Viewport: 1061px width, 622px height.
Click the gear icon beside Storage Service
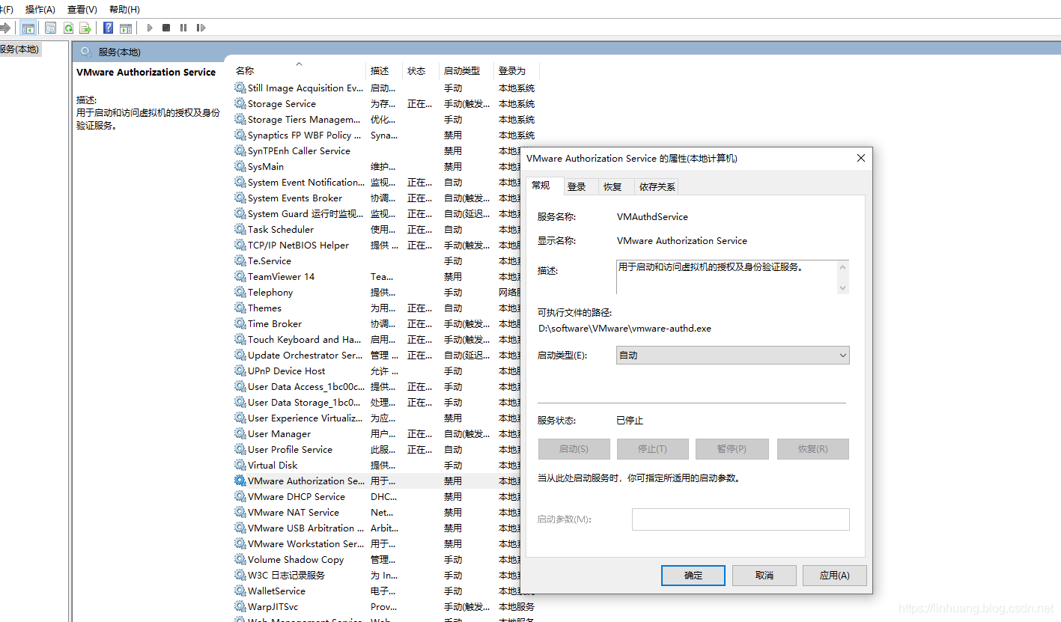click(x=240, y=103)
